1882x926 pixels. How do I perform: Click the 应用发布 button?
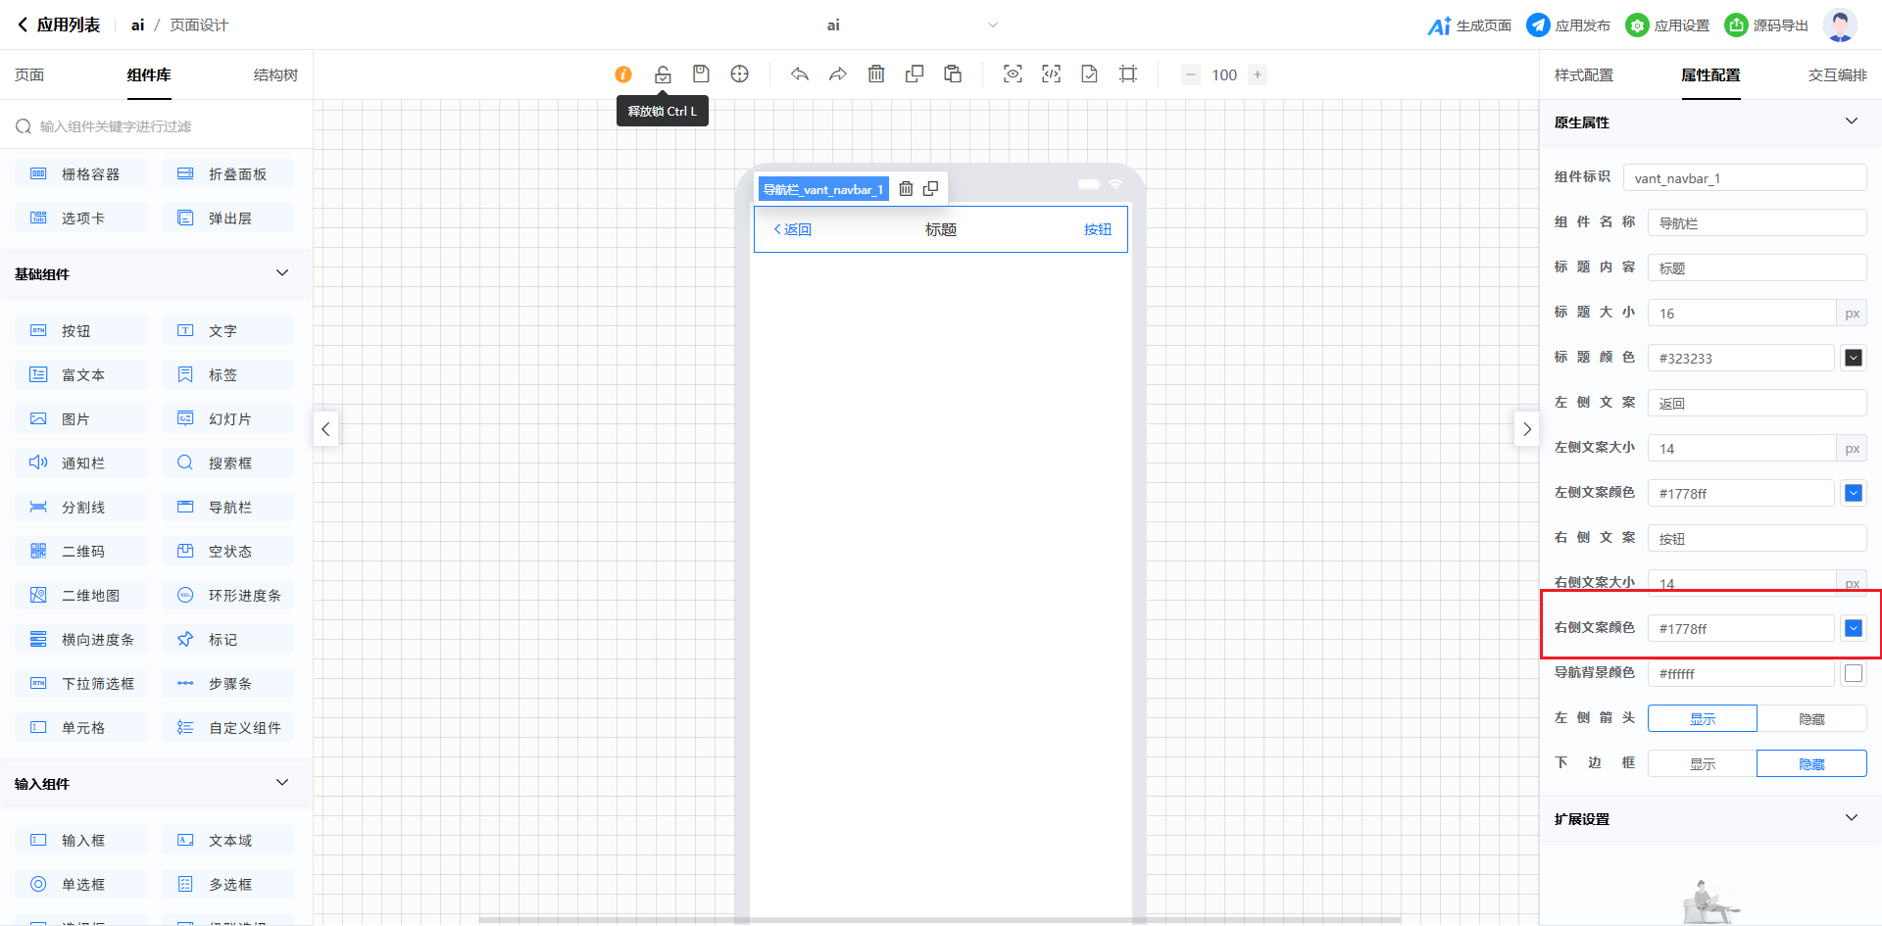coord(1568,25)
